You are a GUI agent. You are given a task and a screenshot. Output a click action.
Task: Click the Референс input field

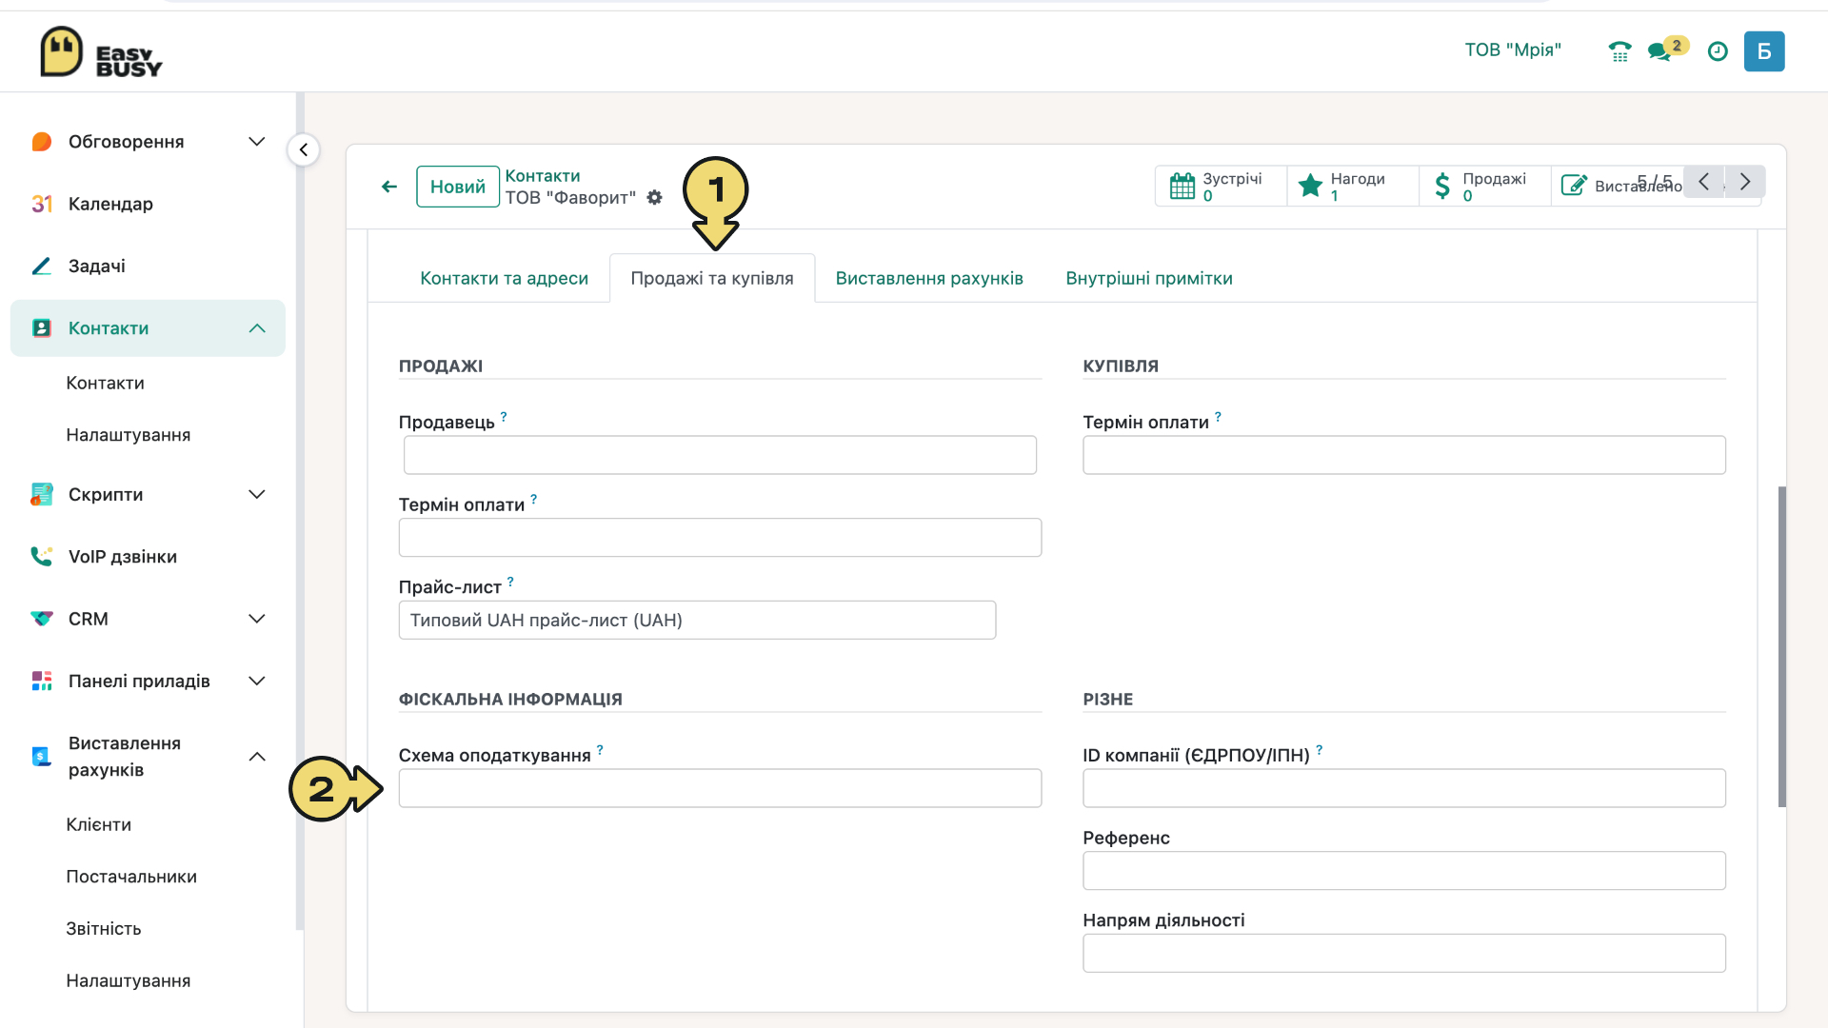point(1404,871)
